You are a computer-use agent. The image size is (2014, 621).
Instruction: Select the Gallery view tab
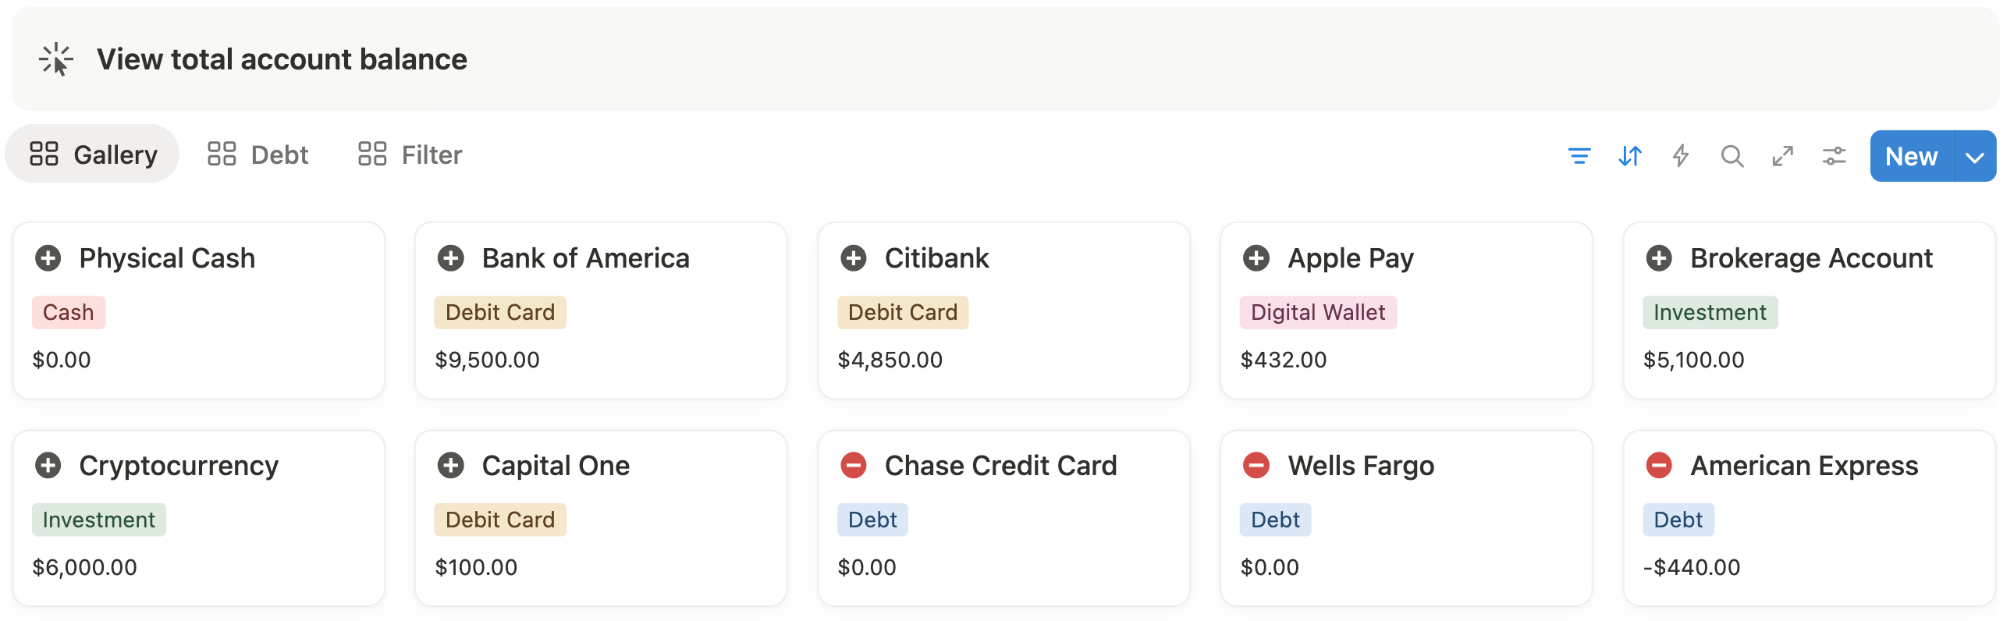point(92,154)
